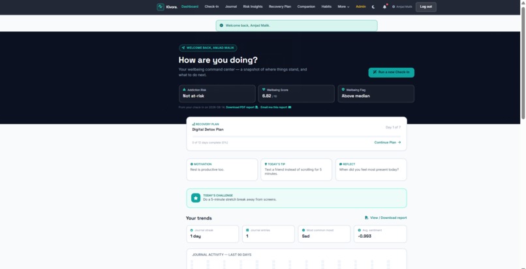This screenshot has width=526, height=269.
Task: Click the 'Your trends' heading
Action: click(199, 218)
